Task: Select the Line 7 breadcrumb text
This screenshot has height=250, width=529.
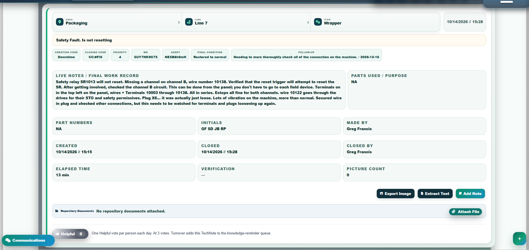Action: point(201,23)
